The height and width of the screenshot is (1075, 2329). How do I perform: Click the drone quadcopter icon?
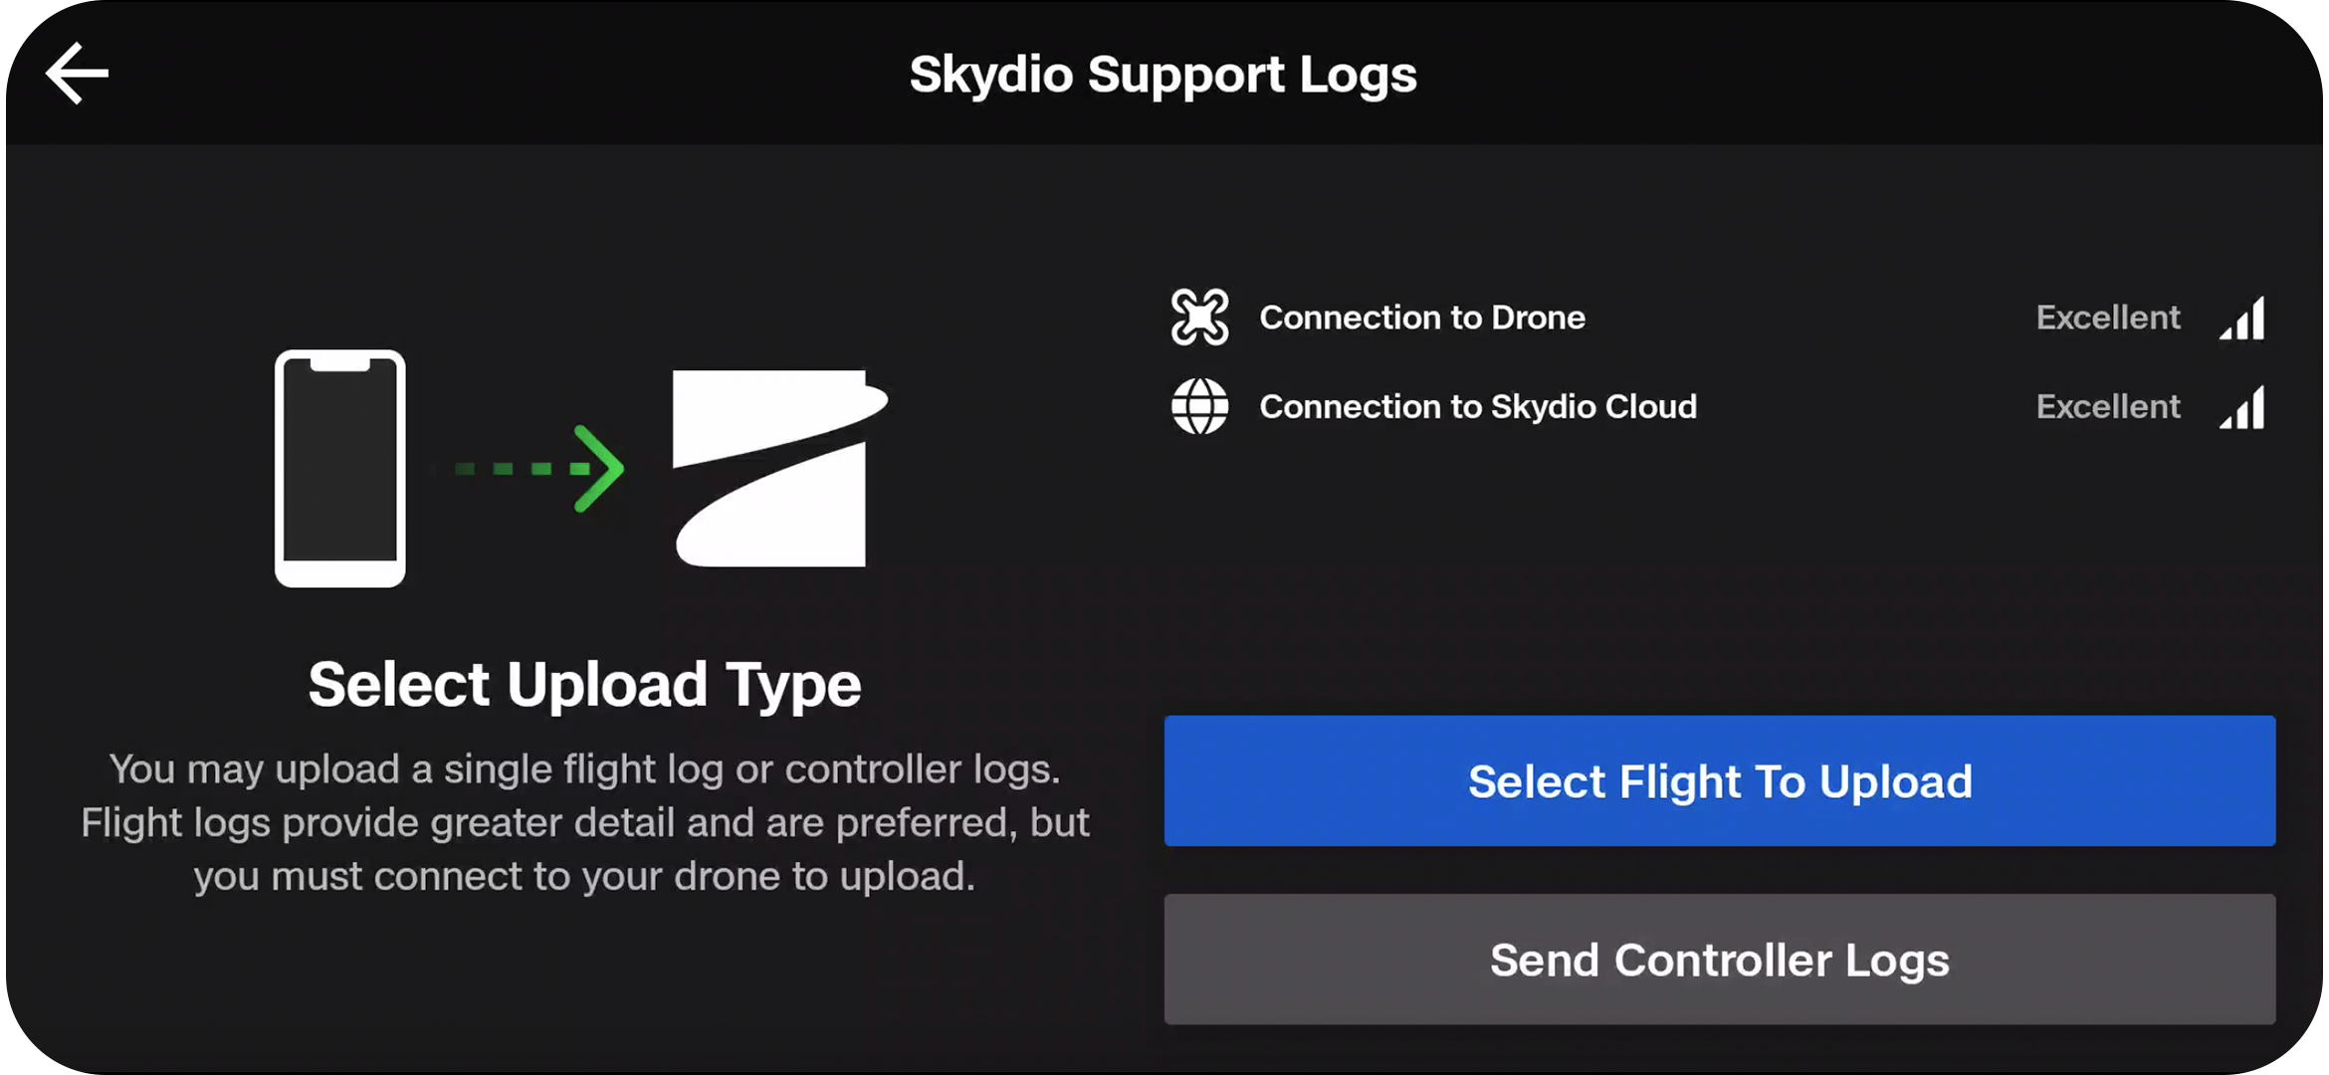coord(1199,318)
